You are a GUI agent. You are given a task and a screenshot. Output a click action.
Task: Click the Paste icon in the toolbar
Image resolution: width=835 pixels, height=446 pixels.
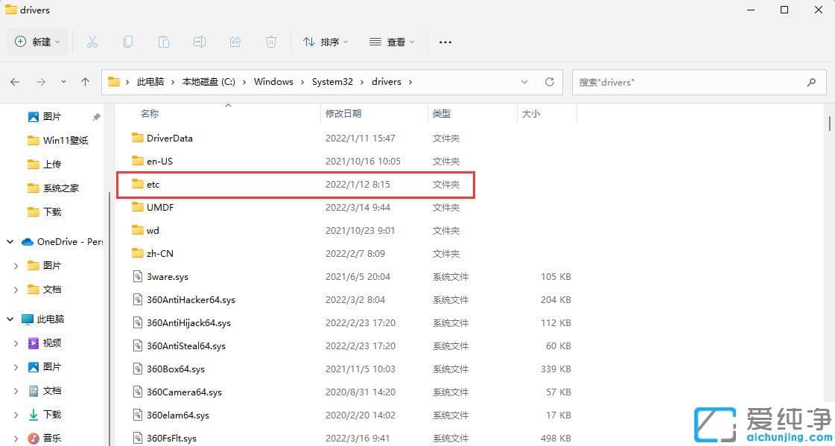(164, 42)
